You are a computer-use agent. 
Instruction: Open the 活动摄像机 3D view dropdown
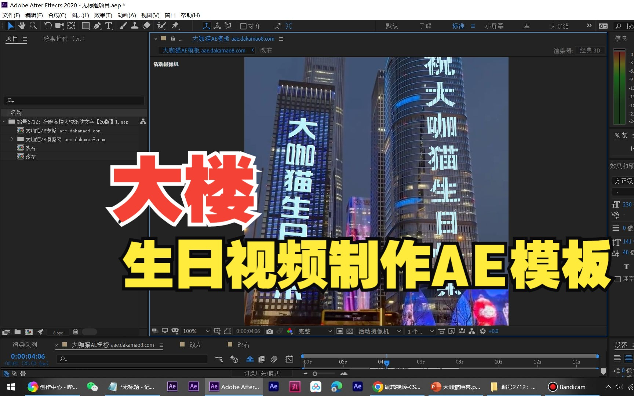point(379,331)
